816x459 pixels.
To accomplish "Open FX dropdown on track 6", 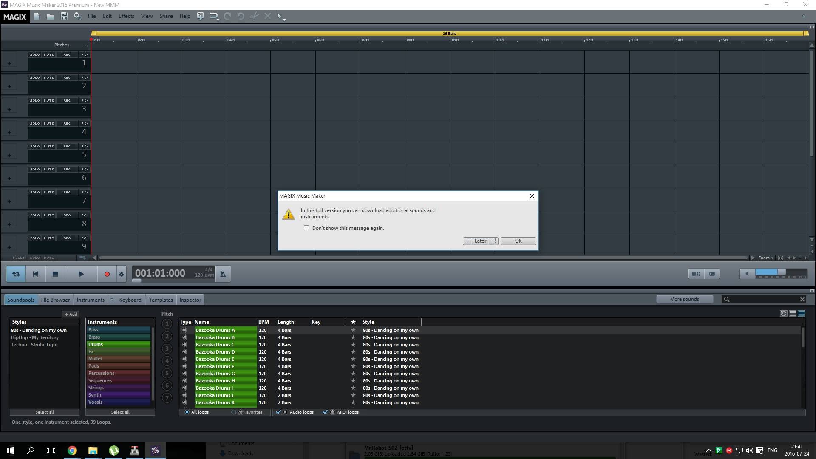I will click(x=85, y=169).
